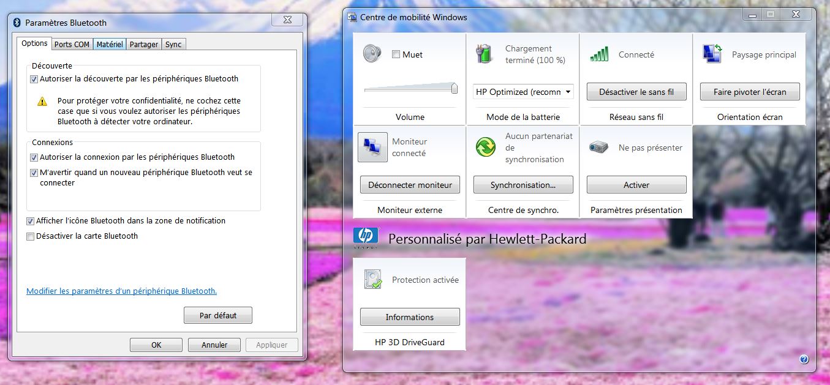Click the speaker volume icon
830x385 pixels.
372,54
